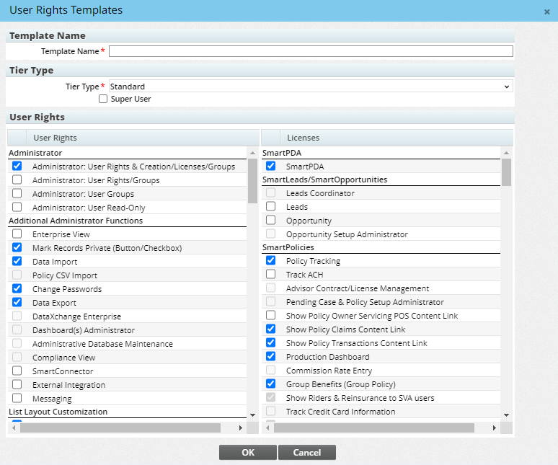Close the User Rights Templates dialog
The width and height of the screenshot is (558, 465).
(x=546, y=12)
